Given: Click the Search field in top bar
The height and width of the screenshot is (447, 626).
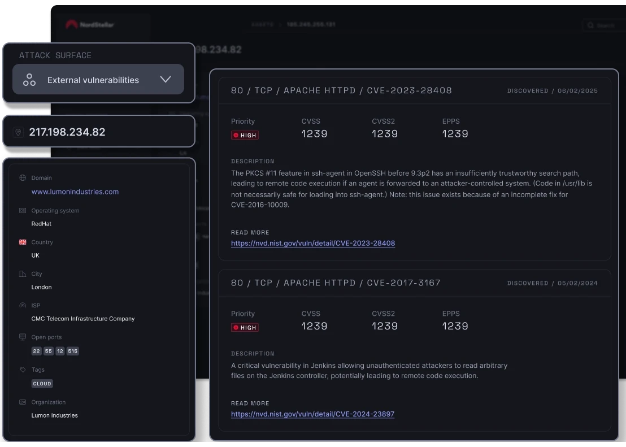Looking at the screenshot, I should click(605, 25).
